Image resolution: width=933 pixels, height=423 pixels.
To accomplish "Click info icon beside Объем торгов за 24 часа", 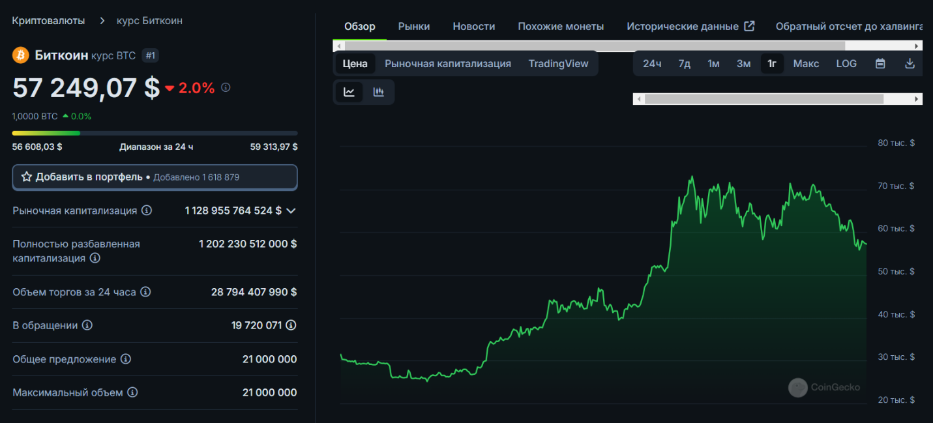I will pos(145,292).
